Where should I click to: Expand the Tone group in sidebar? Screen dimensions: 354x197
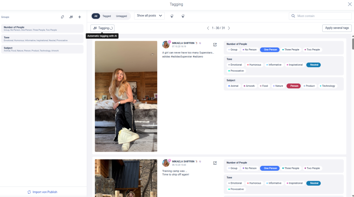[42, 39]
